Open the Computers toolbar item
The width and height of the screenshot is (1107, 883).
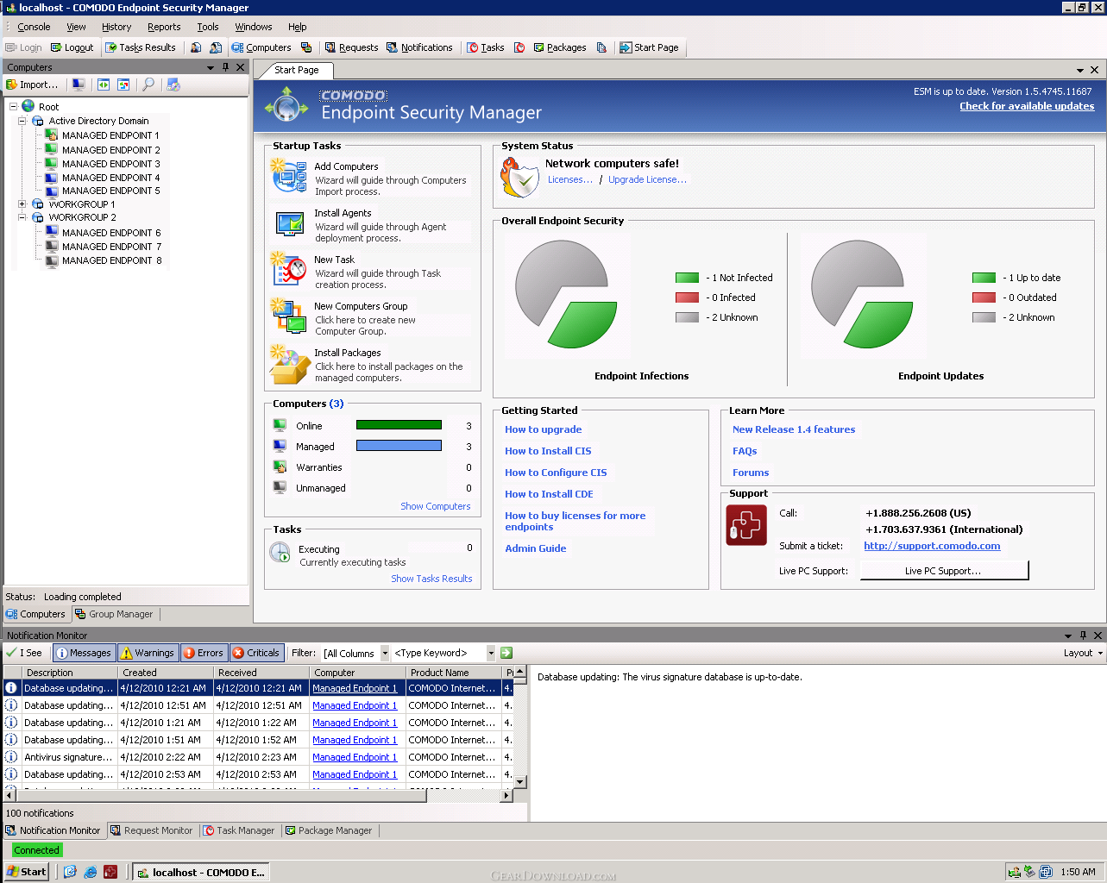[x=261, y=47]
